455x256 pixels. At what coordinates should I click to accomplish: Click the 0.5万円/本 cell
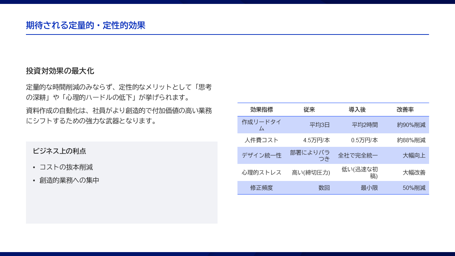click(x=364, y=140)
